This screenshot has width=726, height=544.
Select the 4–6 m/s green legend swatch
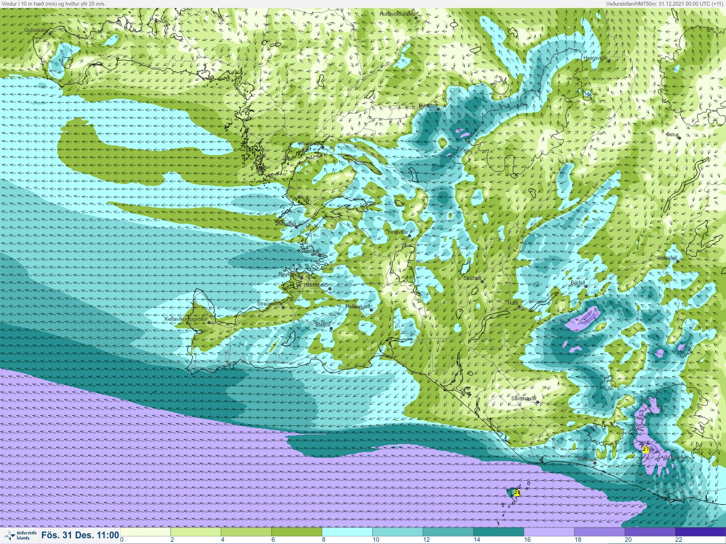[246, 533]
